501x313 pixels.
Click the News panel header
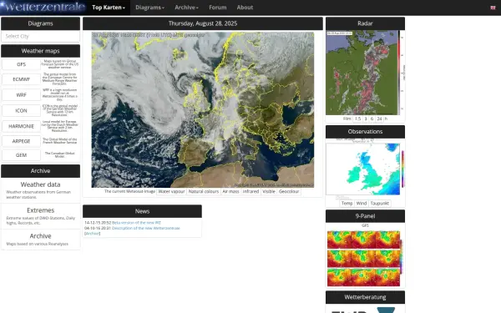tap(142, 211)
